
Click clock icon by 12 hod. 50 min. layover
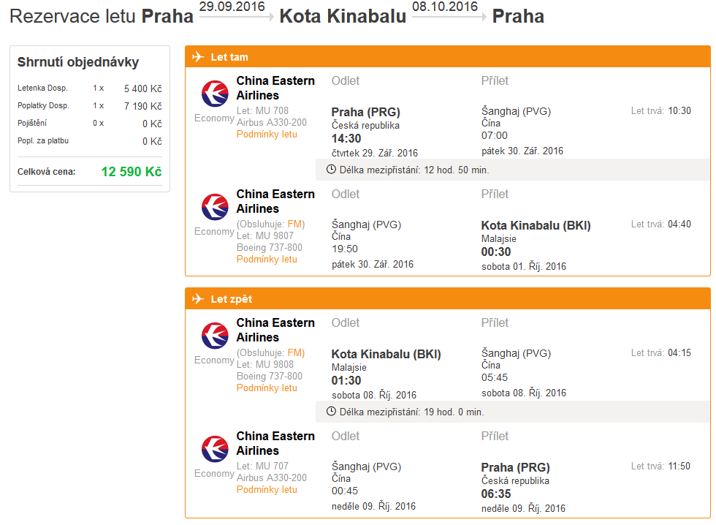[x=332, y=170]
